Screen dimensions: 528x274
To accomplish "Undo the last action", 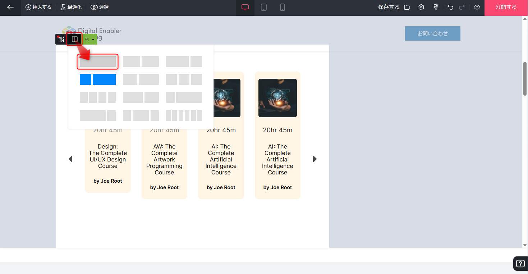I will click(450, 8).
